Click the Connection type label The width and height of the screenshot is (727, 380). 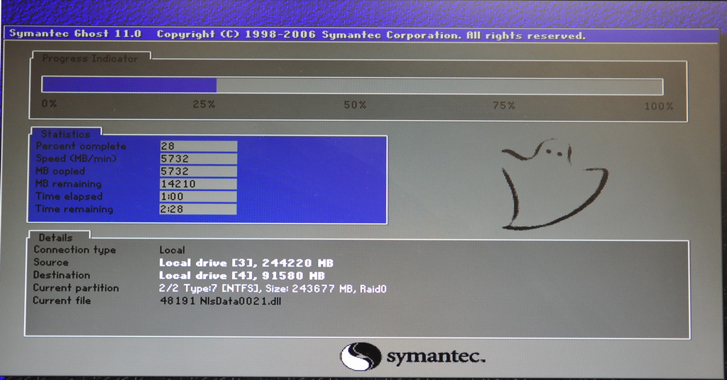click(75, 249)
